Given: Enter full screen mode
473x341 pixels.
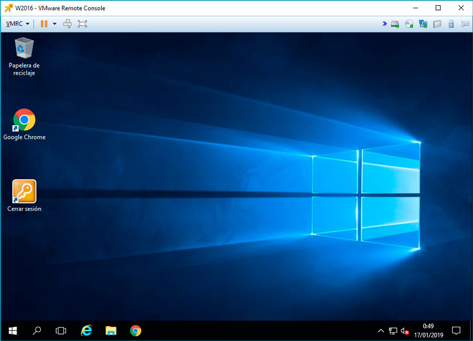Looking at the screenshot, I should pyautogui.click(x=82, y=24).
